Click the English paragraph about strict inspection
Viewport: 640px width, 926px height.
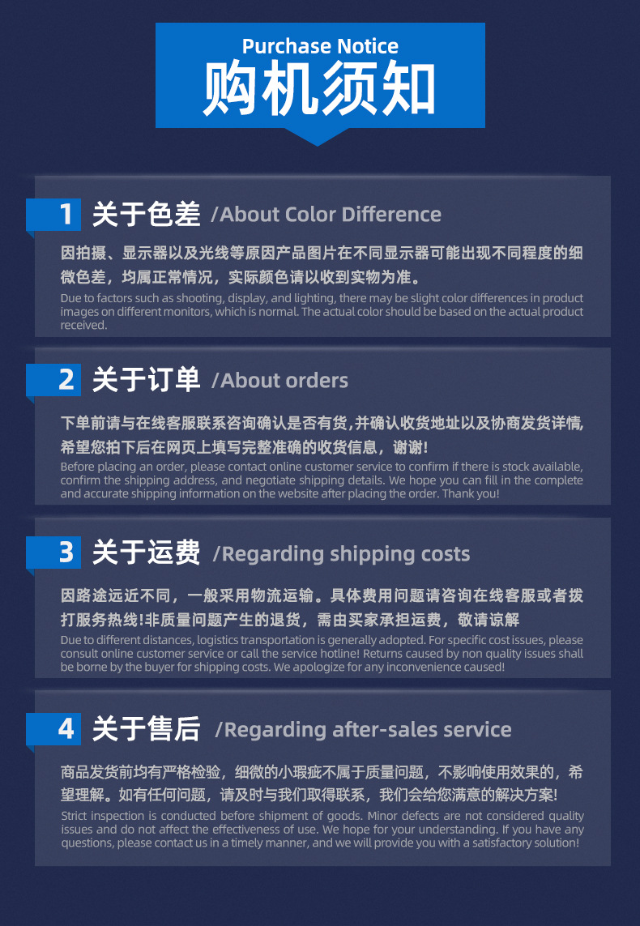(322, 829)
